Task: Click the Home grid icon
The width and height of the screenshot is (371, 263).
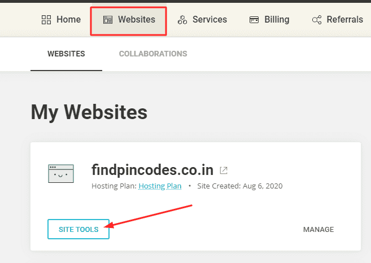Action: tap(46, 20)
